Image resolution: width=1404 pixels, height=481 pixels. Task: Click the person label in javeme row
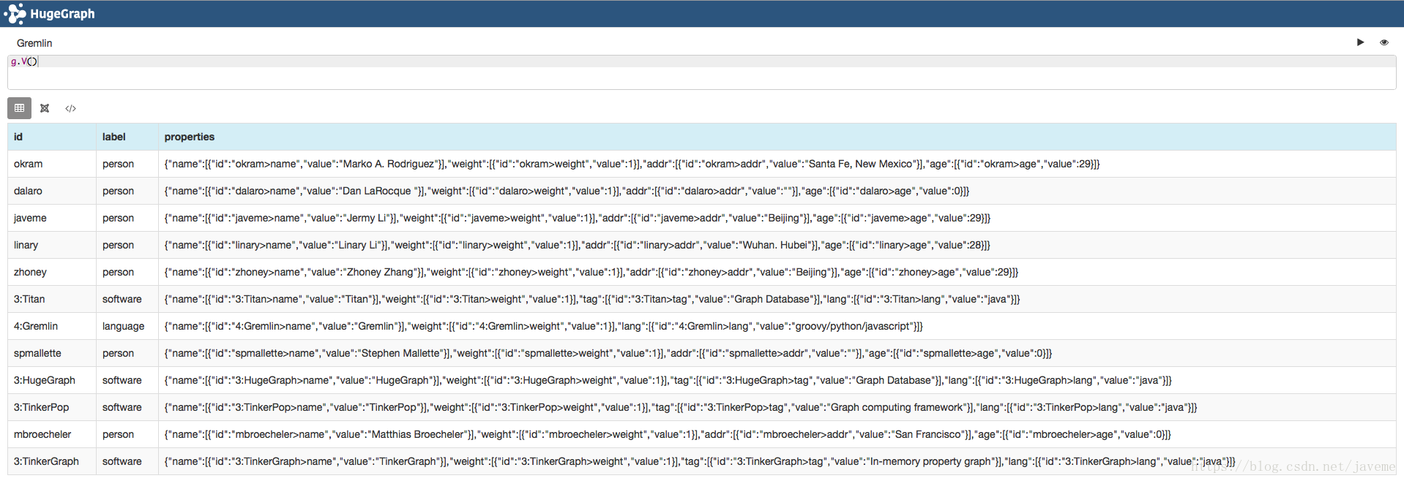(118, 218)
